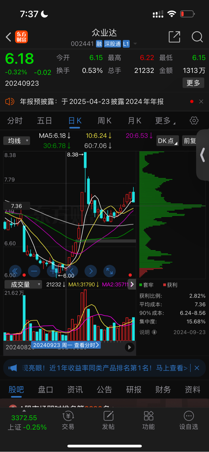This screenshot has height=452, width=209.
Task: Tap the 90%成本 6.24-8.56 value
Action: pos(193,313)
